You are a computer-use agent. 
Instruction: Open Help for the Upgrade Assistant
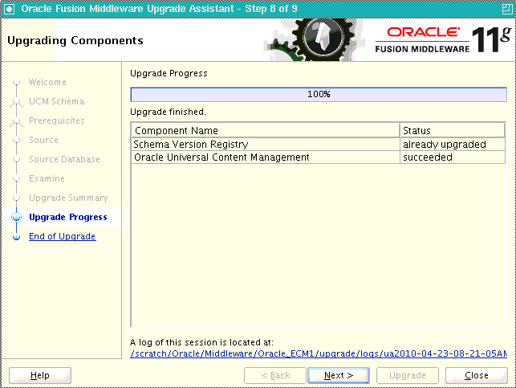pos(40,375)
